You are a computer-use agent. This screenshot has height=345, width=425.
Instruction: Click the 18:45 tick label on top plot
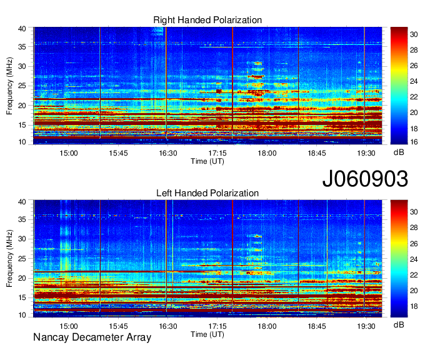click(317, 153)
